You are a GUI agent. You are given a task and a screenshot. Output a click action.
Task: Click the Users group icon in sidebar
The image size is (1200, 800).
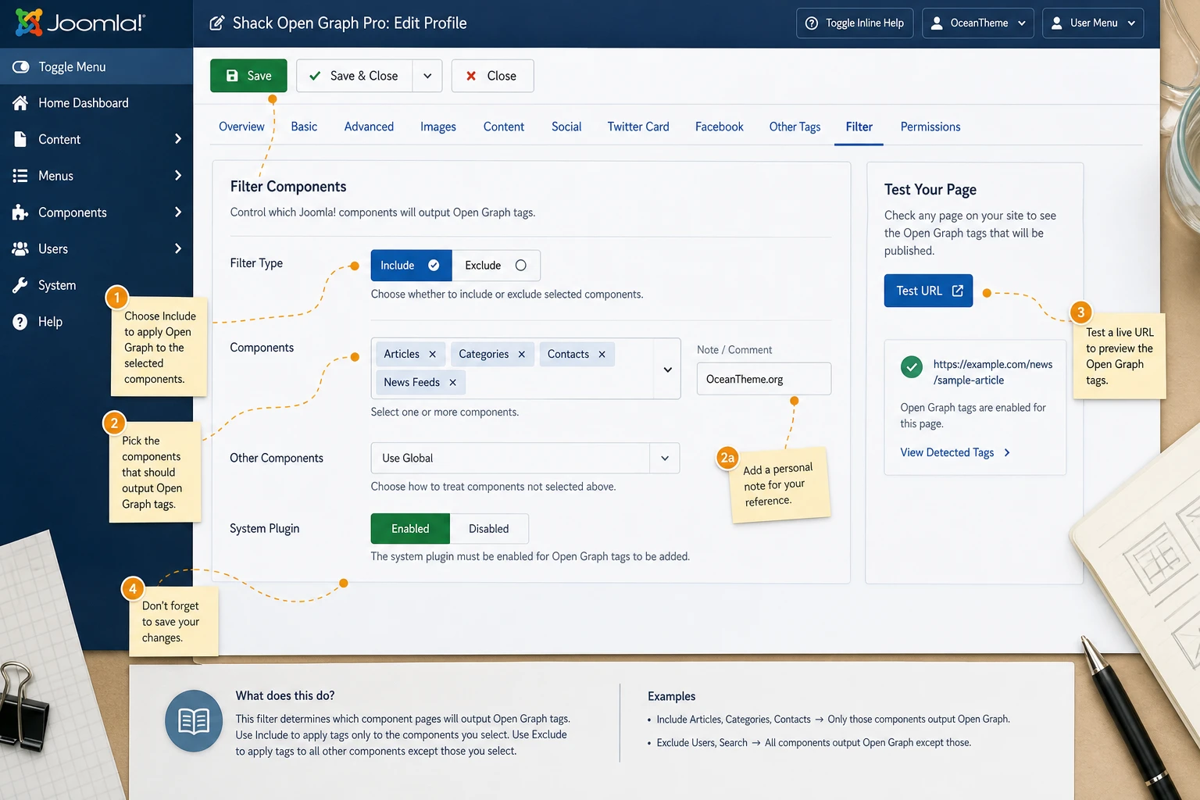coord(20,248)
